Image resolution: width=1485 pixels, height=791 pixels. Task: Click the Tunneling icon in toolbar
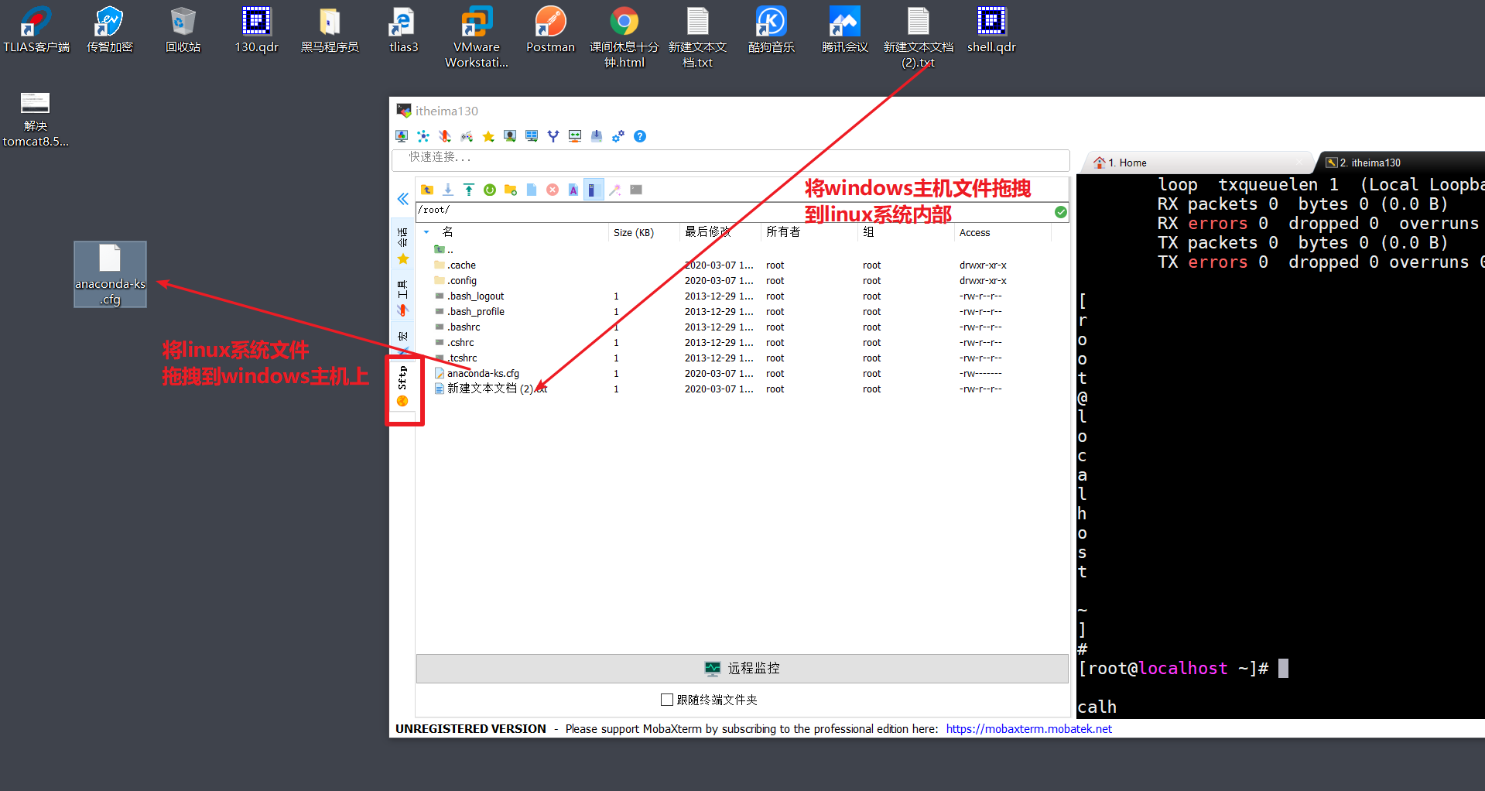click(575, 136)
